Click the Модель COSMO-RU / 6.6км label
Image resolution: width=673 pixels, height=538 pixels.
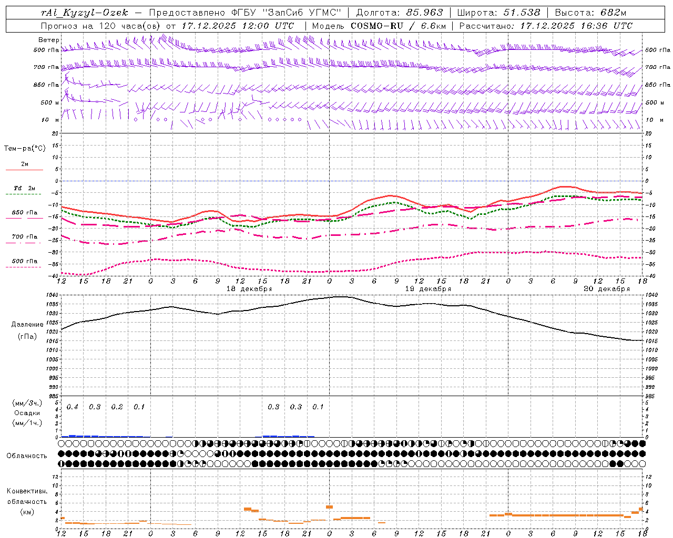(x=379, y=25)
